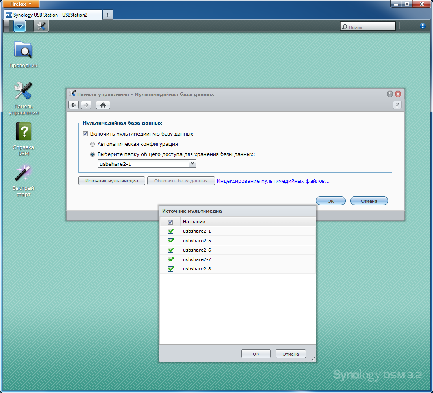Image resolution: width=433 pixels, height=393 pixels.
Task: Go forward in the control panel
Action: pos(86,105)
